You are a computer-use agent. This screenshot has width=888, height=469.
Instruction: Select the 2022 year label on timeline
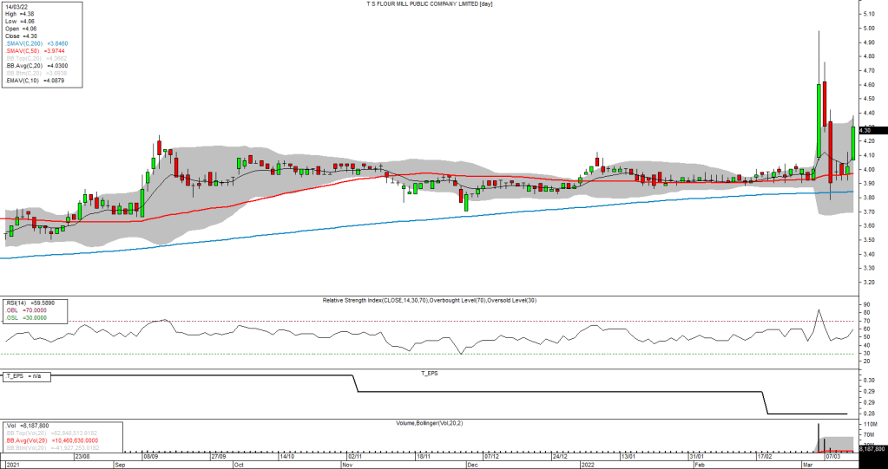(x=586, y=464)
